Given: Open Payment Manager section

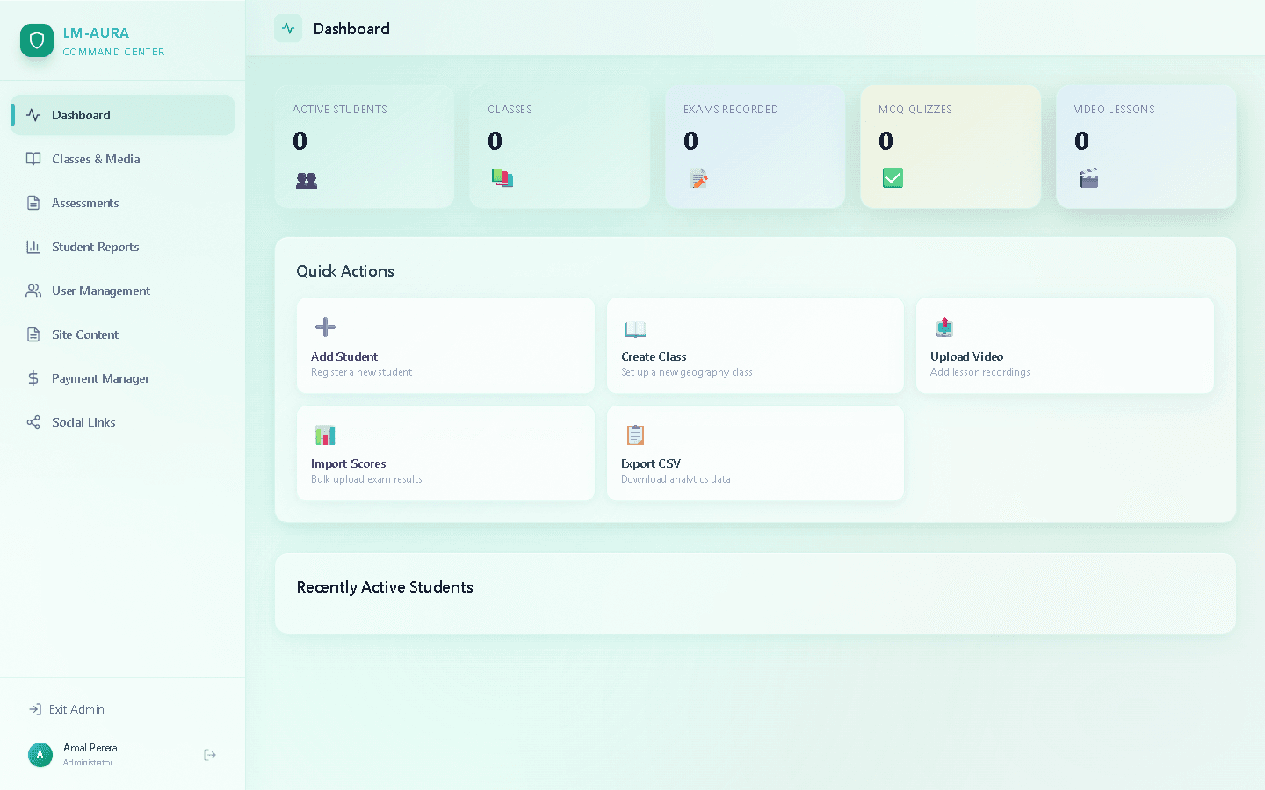Looking at the screenshot, I should coord(123,378).
